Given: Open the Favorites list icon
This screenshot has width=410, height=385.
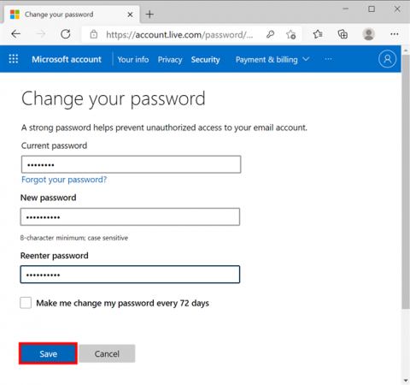Looking at the screenshot, I should pyautogui.click(x=318, y=34).
